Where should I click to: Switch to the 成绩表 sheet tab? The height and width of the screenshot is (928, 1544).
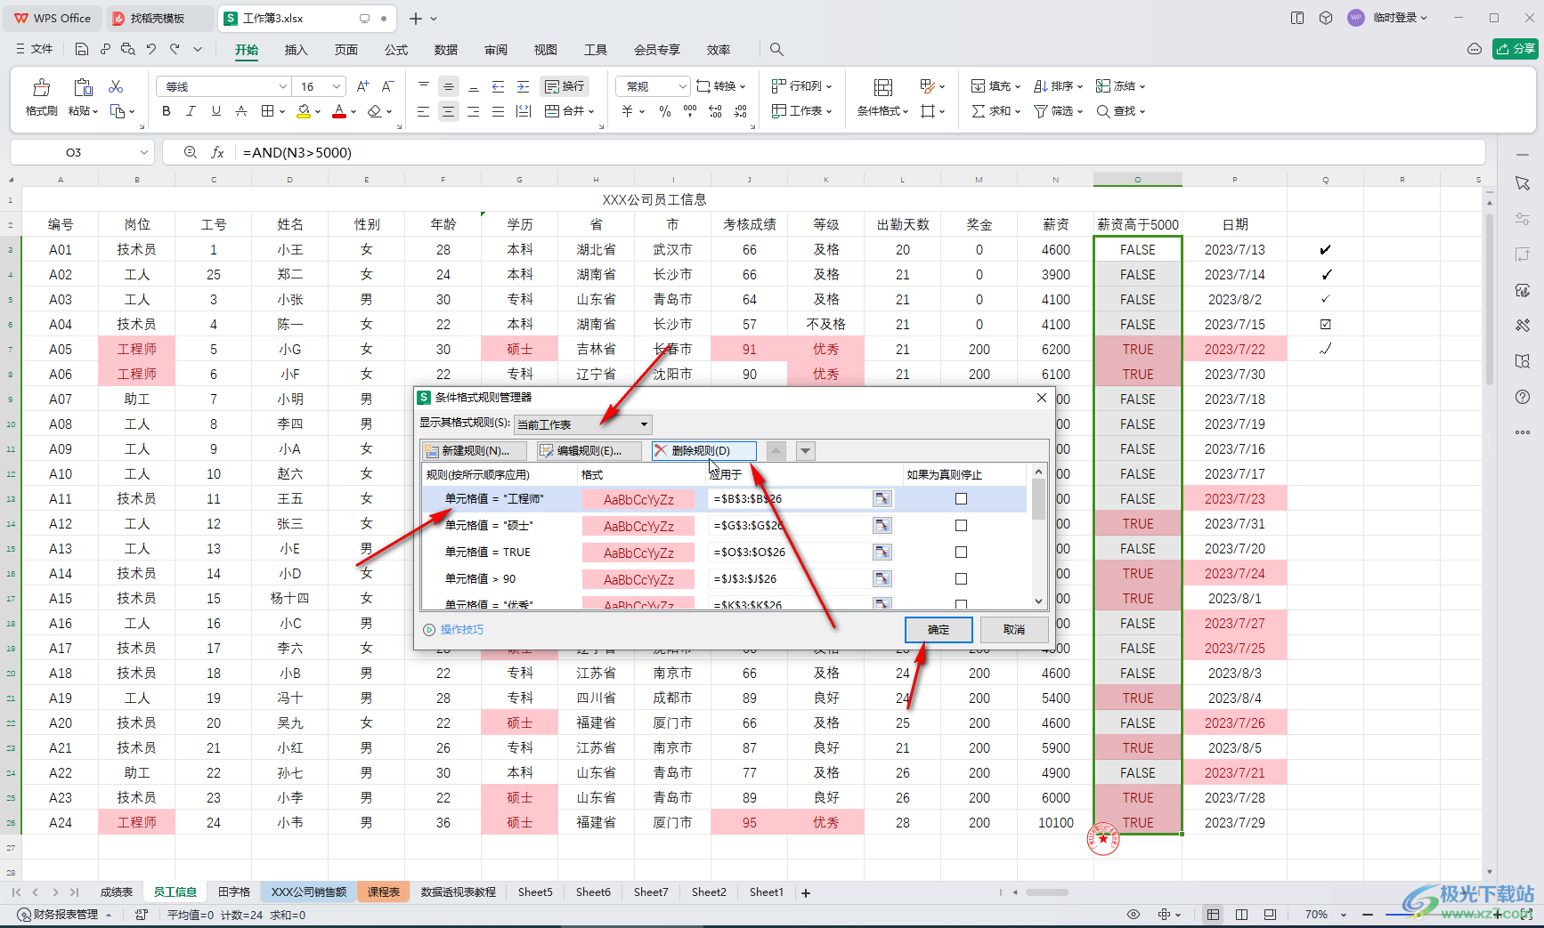(116, 892)
